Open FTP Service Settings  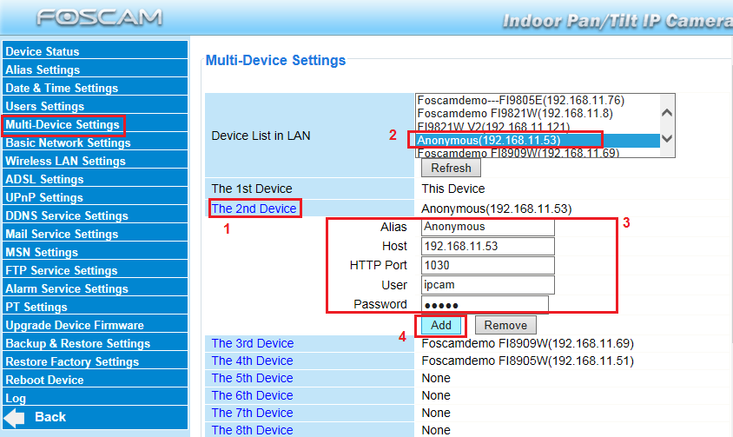point(95,270)
